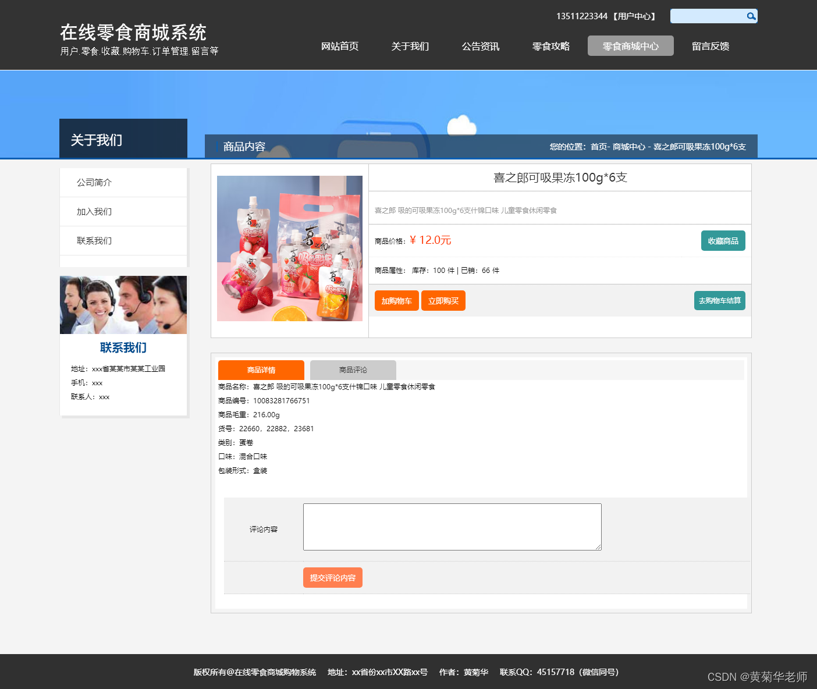Click the 库存: 100 件 text
The width and height of the screenshot is (817, 689).
pos(434,271)
